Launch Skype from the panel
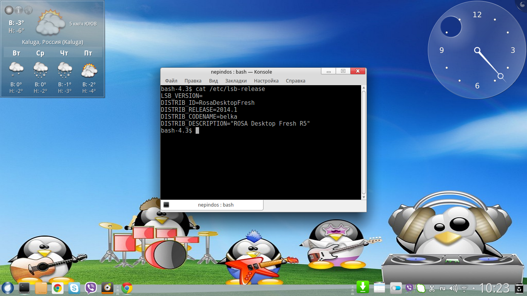The image size is (527, 296). coord(74,288)
